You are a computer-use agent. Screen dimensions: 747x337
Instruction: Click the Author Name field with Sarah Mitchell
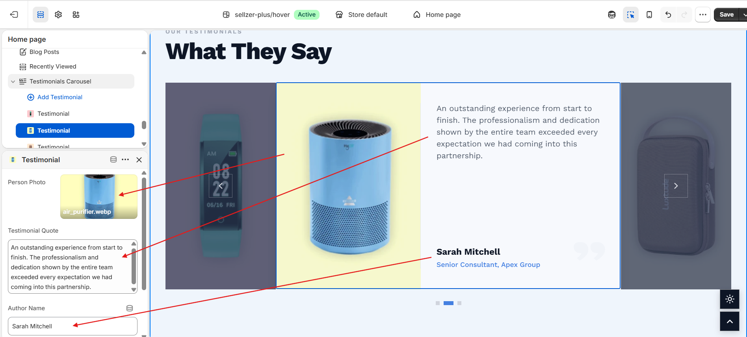click(72, 326)
